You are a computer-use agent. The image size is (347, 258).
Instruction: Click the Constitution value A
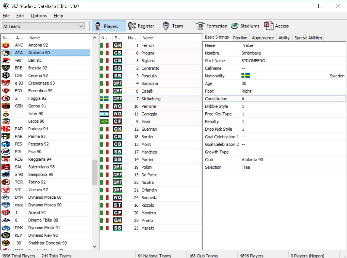click(243, 99)
